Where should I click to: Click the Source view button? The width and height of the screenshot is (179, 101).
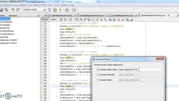click(x=45, y=19)
